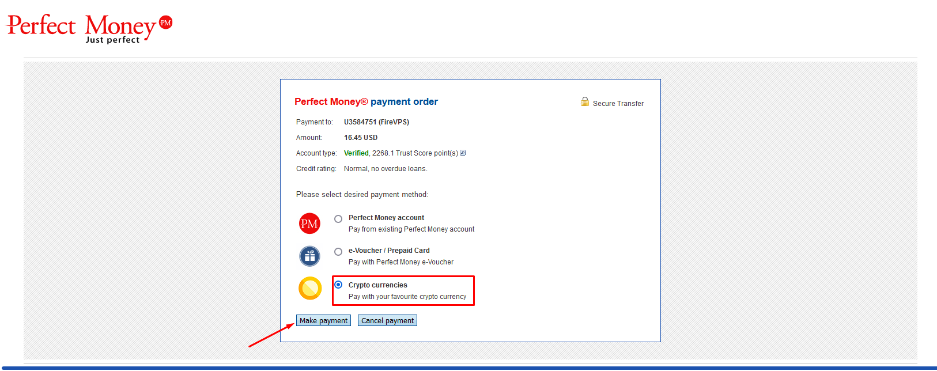Open the Trust Score info icon
Viewport: 937px width, 371px height.
(x=463, y=153)
